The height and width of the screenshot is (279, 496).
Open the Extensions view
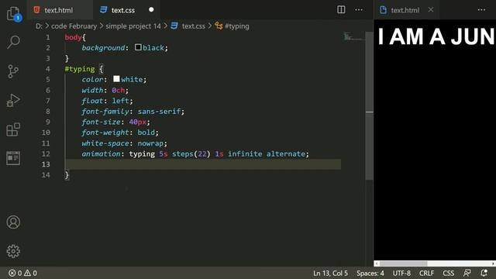[13, 129]
